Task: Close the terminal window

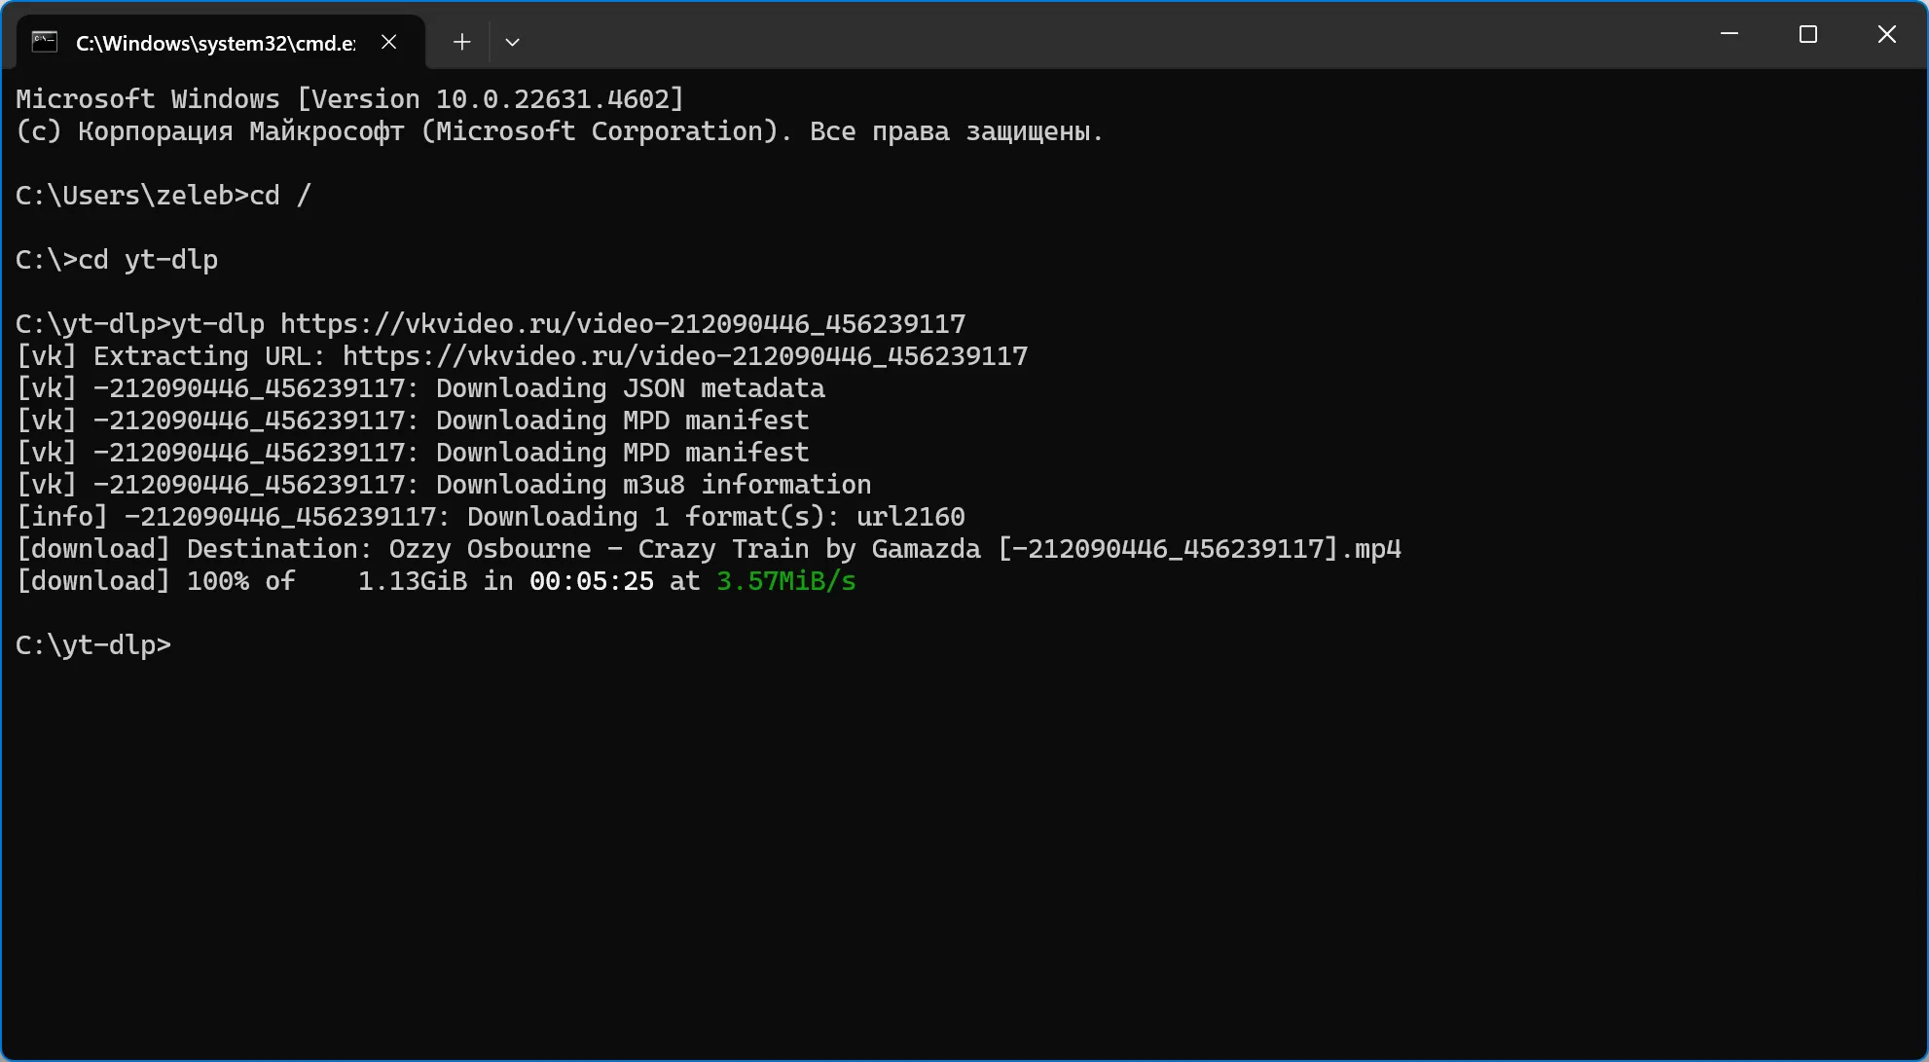Action: [x=1887, y=34]
